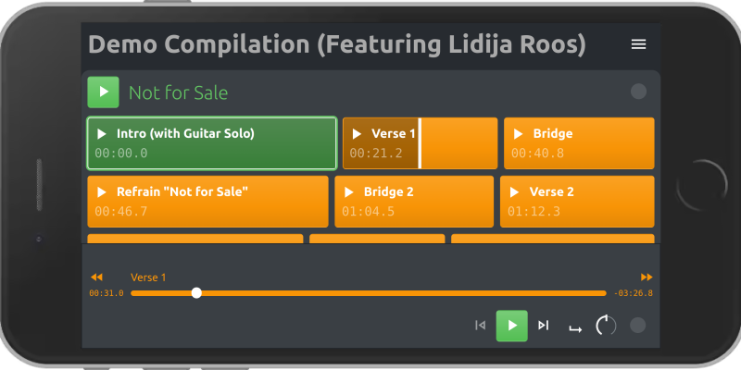Click the green play button in bottom transport

click(512, 326)
